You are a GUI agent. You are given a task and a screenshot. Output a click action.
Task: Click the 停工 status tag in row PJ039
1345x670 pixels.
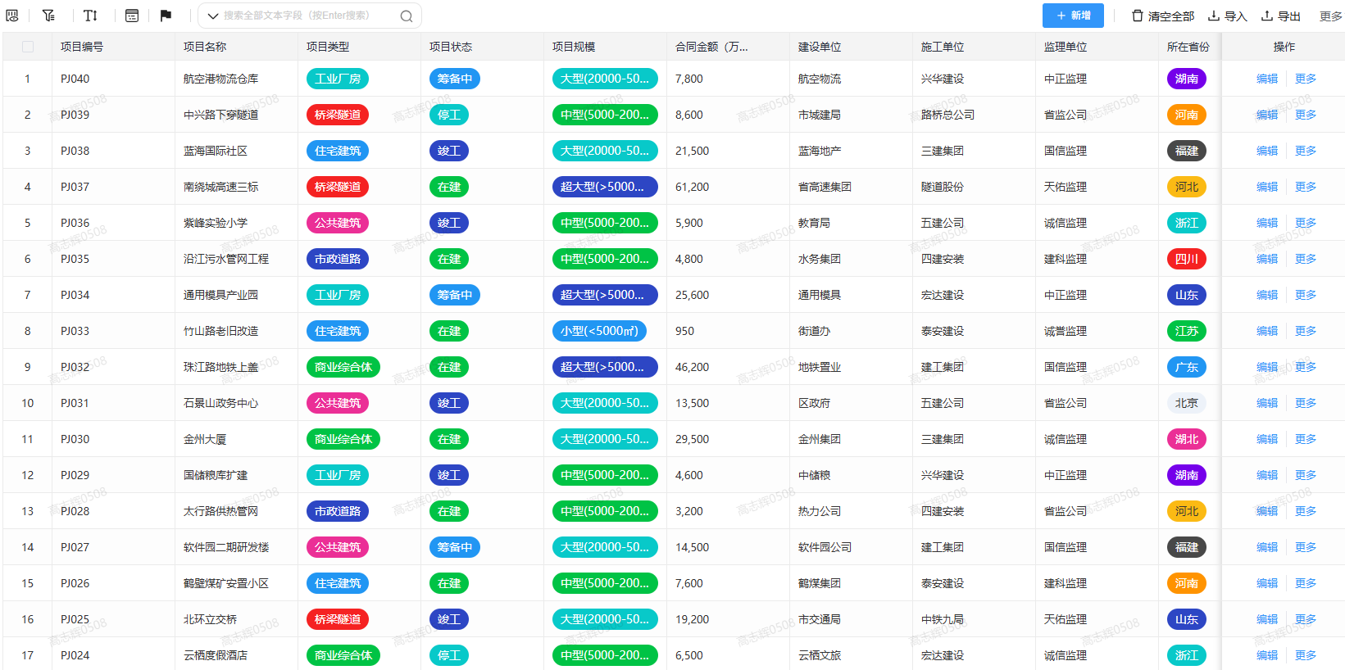[449, 115]
